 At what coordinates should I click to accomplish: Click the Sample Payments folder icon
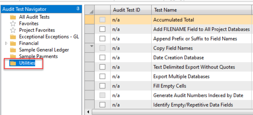pyautogui.click(x=13, y=56)
